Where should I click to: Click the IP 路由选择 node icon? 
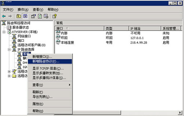14,49
